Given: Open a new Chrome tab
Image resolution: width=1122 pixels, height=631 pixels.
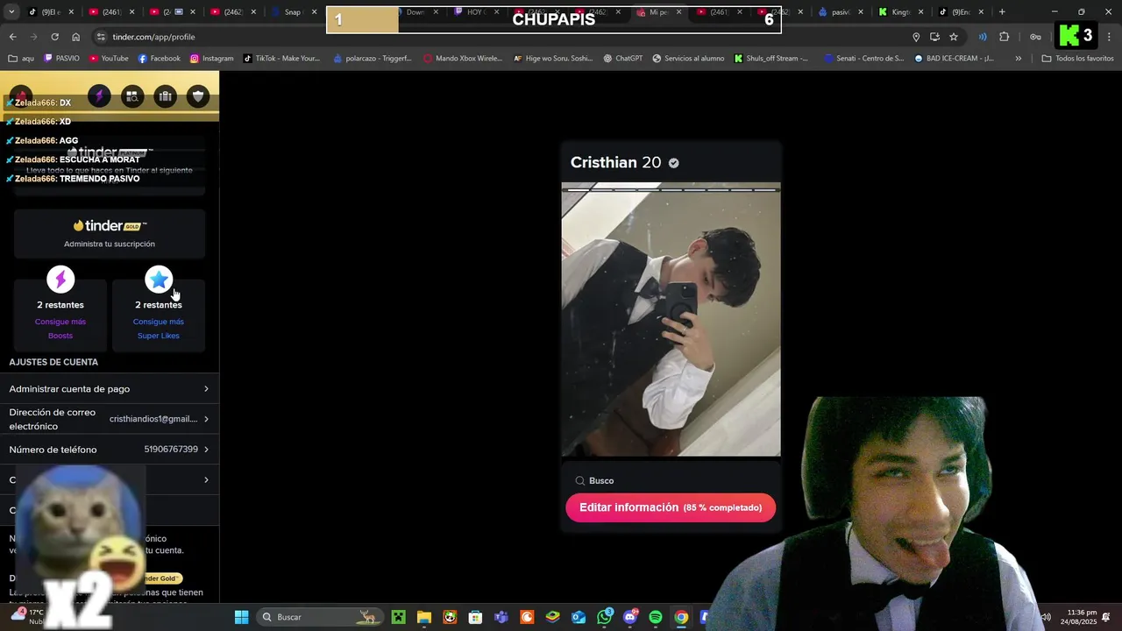Looking at the screenshot, I should [1002, 12].
